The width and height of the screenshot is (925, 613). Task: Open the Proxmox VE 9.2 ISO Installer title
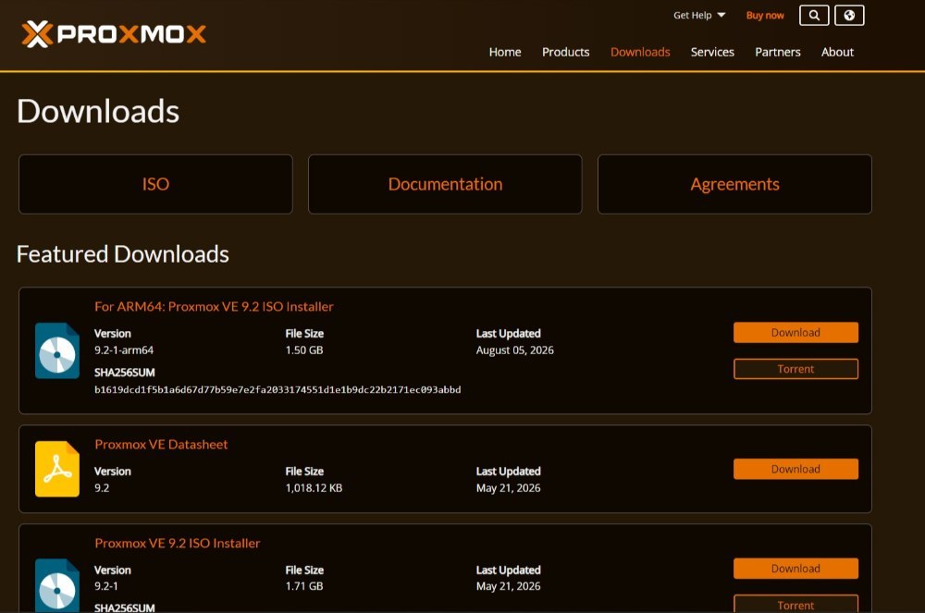[x=177, y=543]
